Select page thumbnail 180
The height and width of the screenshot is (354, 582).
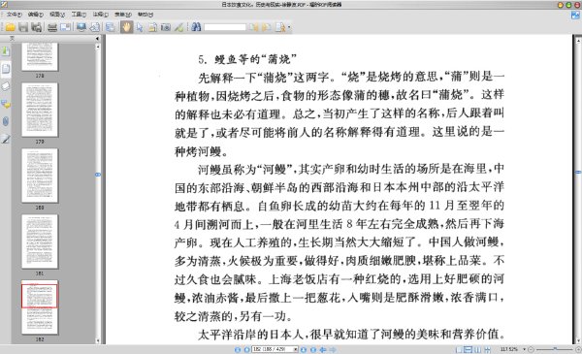40,176
